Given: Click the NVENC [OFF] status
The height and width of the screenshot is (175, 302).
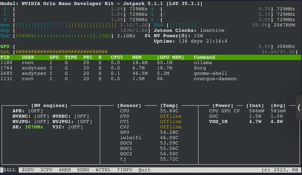Looking at the screenshot, I should (x=42, y=116).
